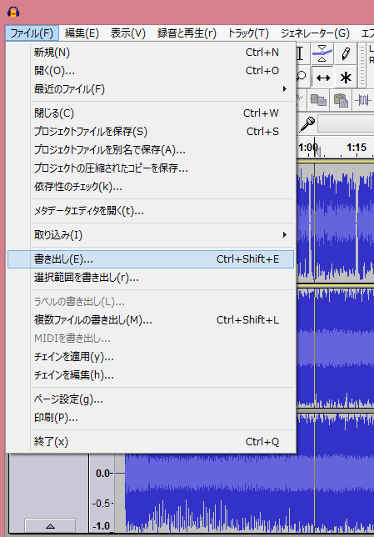Click the 1:15 mark on the timeline ruler
This screenshot has height=537, width=374.
click(x=357, y=148)
